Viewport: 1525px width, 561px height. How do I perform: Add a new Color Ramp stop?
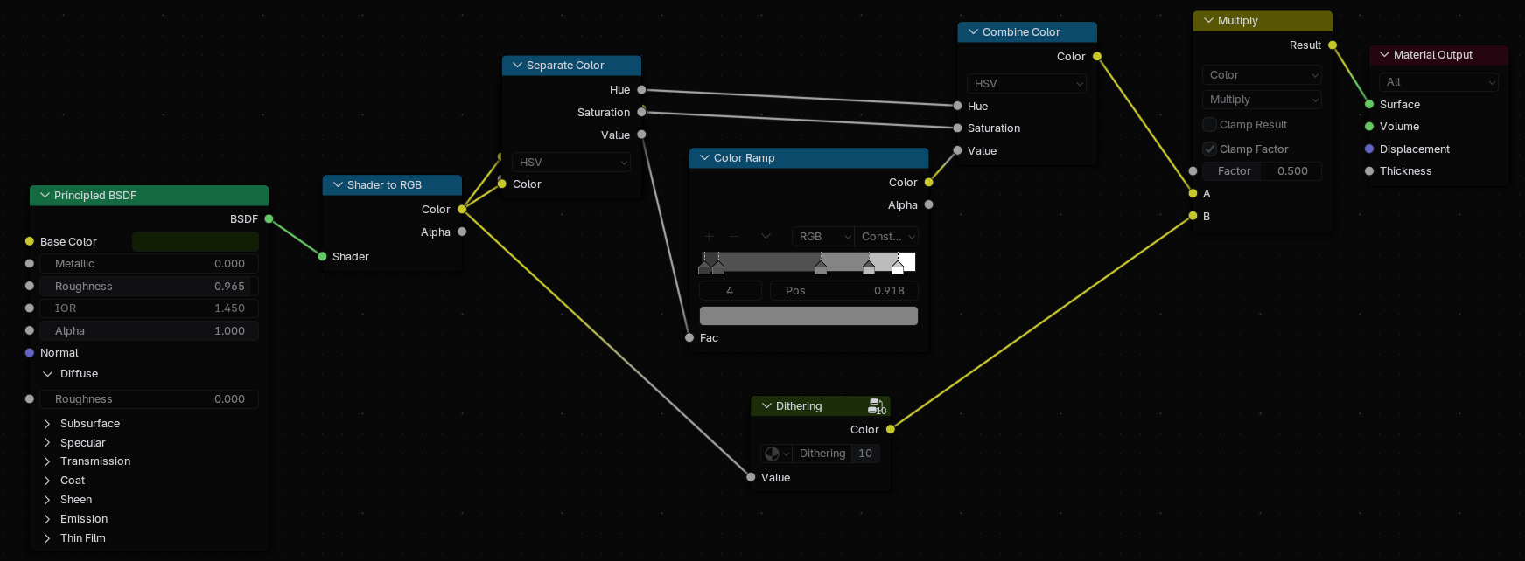click(x=710, y=237)
